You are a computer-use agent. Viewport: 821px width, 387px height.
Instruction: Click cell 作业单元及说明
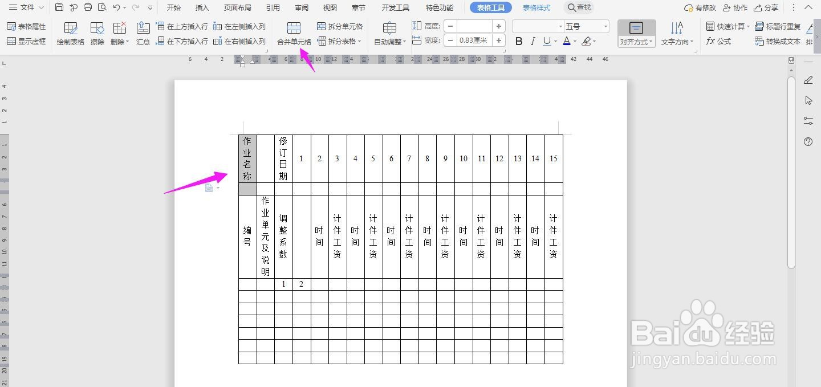click(265, 236)
